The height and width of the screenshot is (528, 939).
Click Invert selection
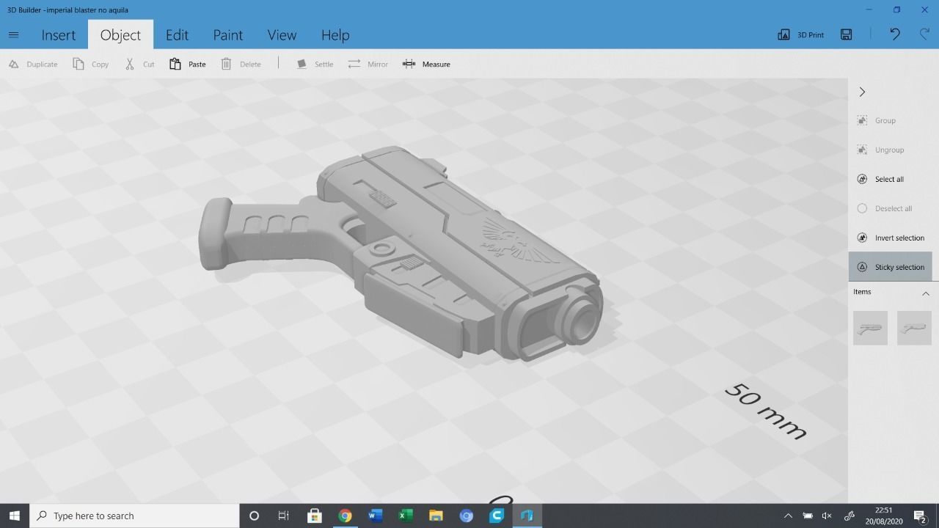pyautogui.click(x=891, y=238)
